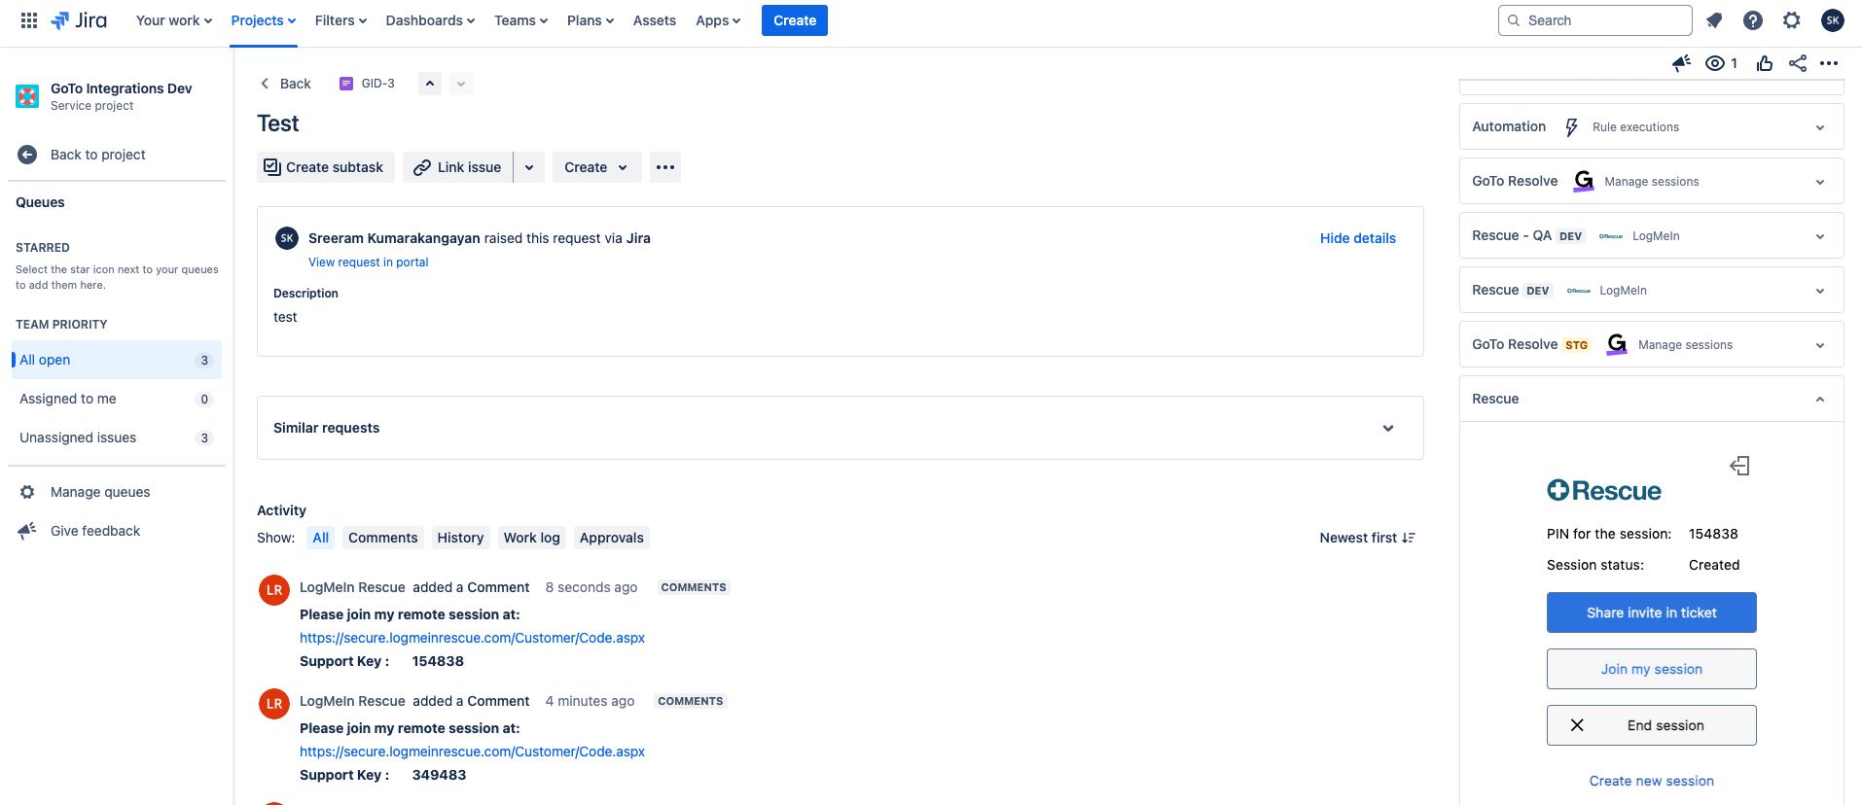Click the exit icon in Rescue panel
Image resolution: width=1862 pixels, height=805 pixels.
[x=1739, y=467]
